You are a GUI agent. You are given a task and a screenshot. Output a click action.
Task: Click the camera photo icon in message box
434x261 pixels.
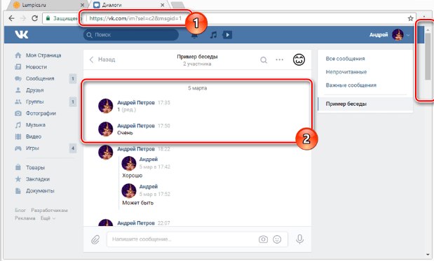pyautogui.click(x=263, y=239)
